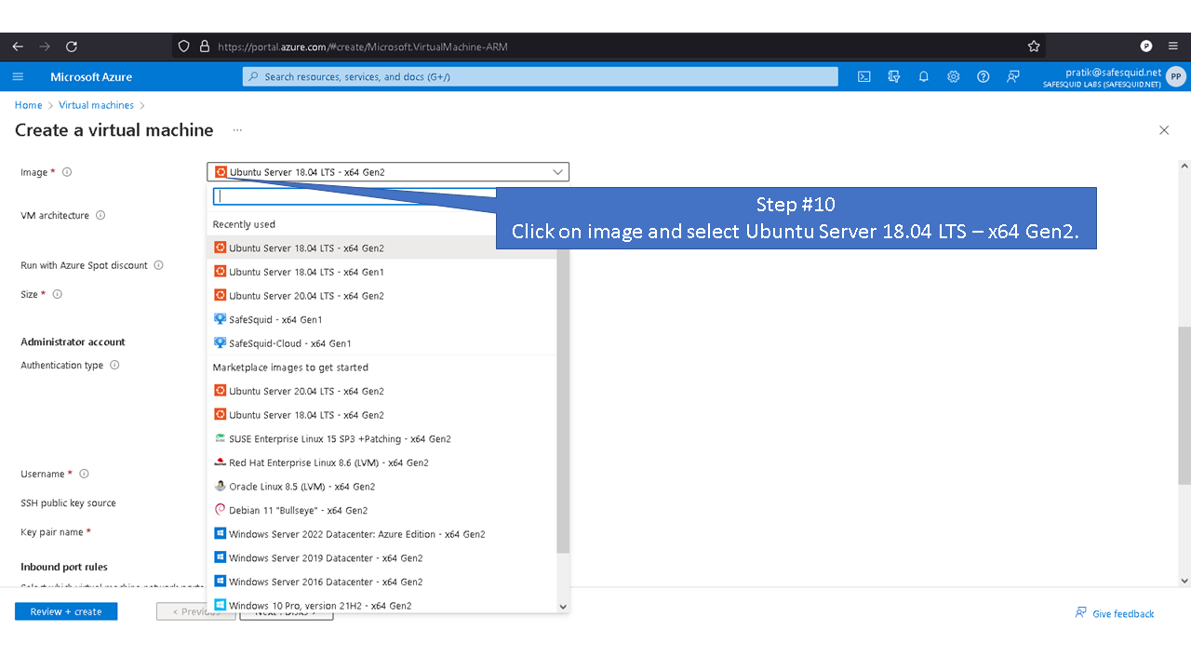
Task: Select Windows 10 Pro, version 21H2
Action: pos(381,605)
